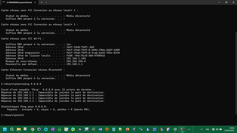
Task: Open taskbar overflow three-dots menu
Action: pyautogui.click(x=189, y=129)
